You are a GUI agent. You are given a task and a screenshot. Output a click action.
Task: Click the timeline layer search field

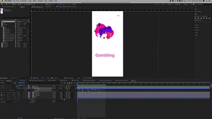coord(43,83)
